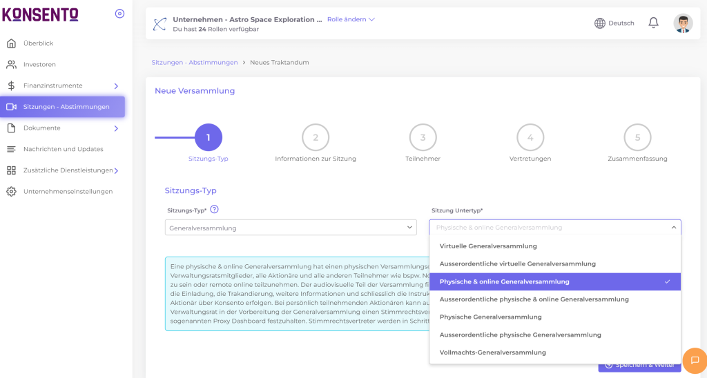This screenshot has height=378, width=707.
Task: Click the Deutsch language selector
Action: 621,23
